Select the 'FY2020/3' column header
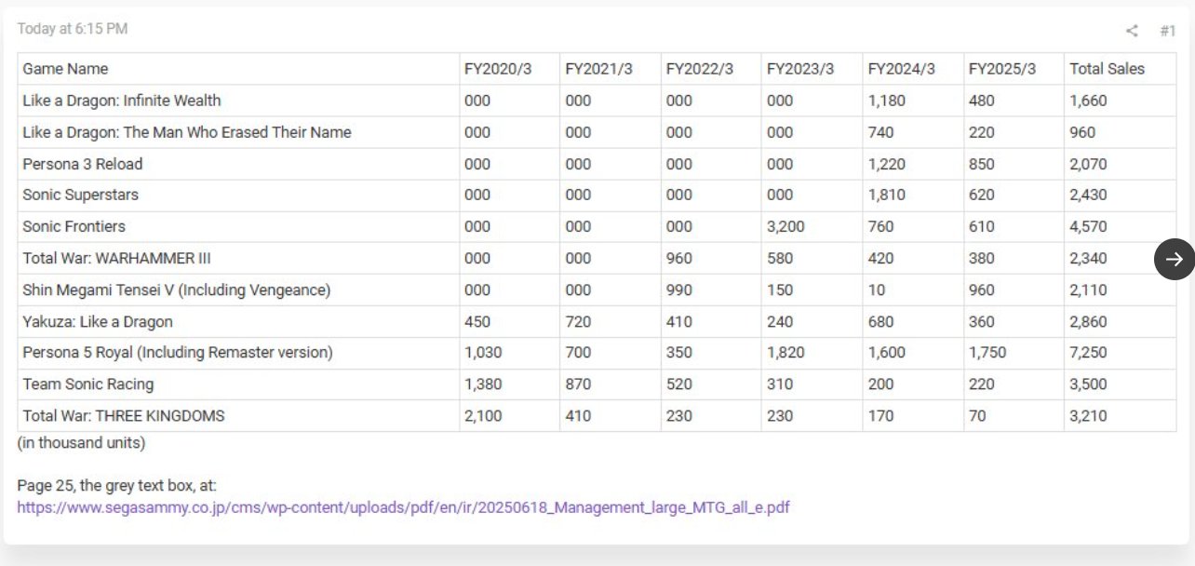This screenshot has width=1195, height=566. [509, 69]
